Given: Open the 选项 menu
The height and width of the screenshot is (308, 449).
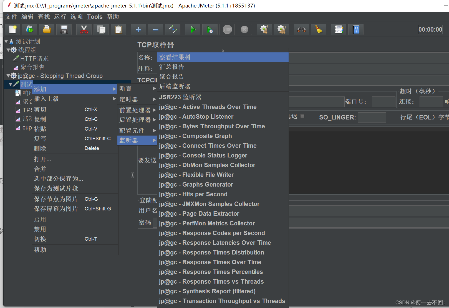Looking at the screenshot, I should (x=76, y=17).
